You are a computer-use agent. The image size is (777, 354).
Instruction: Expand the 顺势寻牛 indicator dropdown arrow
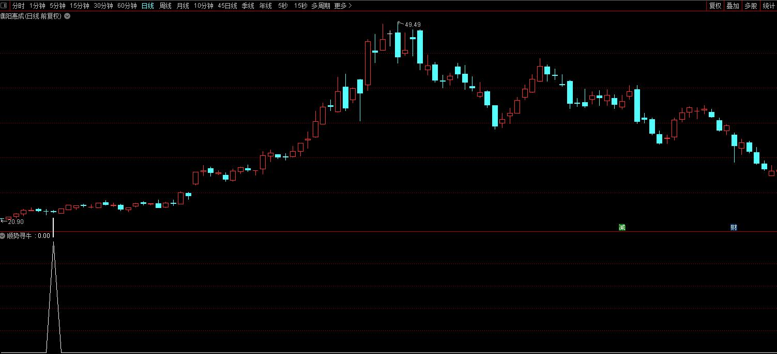pos(3,236)
